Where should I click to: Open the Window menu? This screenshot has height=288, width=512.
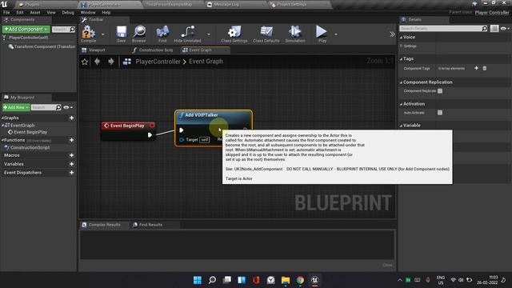click(x=88, y=13)
